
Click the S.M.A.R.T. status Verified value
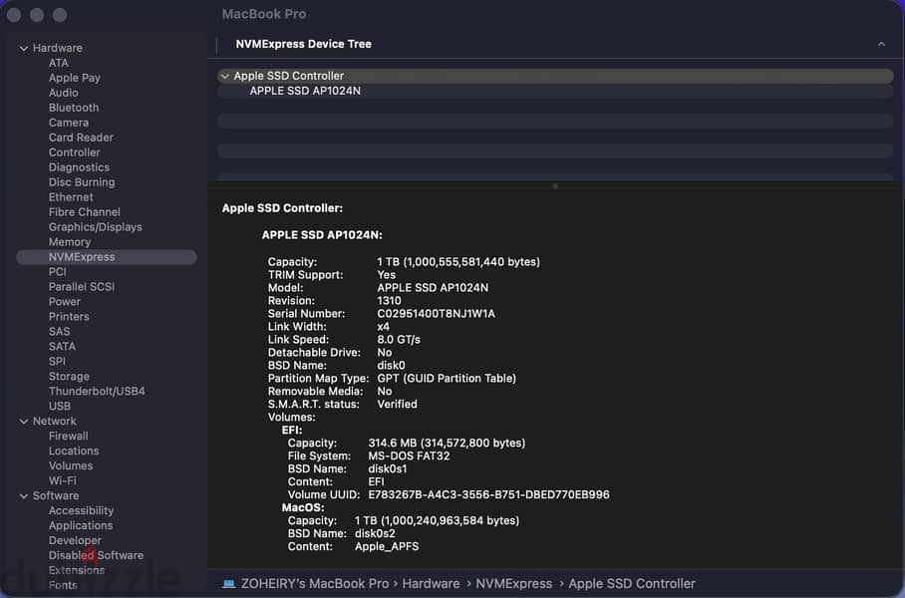point(397,405)
